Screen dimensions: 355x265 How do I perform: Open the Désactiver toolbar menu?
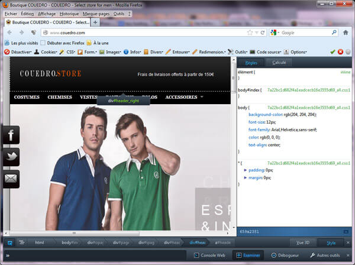click(x=18, y=52)
